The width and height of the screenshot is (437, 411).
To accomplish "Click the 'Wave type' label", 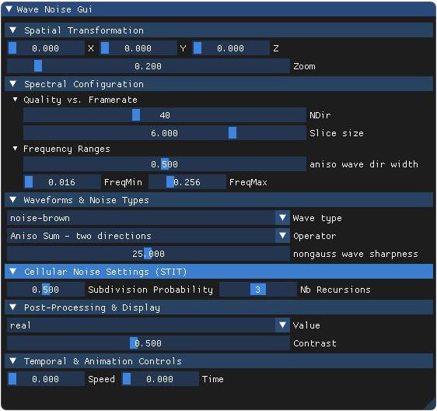I will tap(317, 218).
